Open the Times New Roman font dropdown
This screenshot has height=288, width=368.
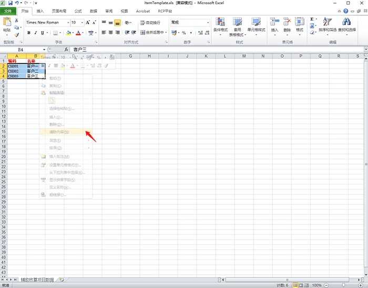[68, 23]
